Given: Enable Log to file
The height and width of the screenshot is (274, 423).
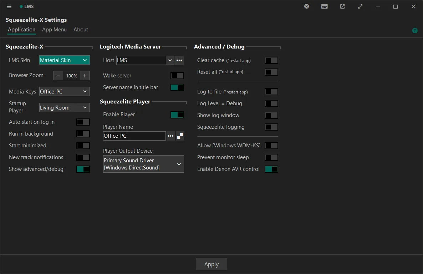Looking at the screenshot, I should tap(271, 92).
